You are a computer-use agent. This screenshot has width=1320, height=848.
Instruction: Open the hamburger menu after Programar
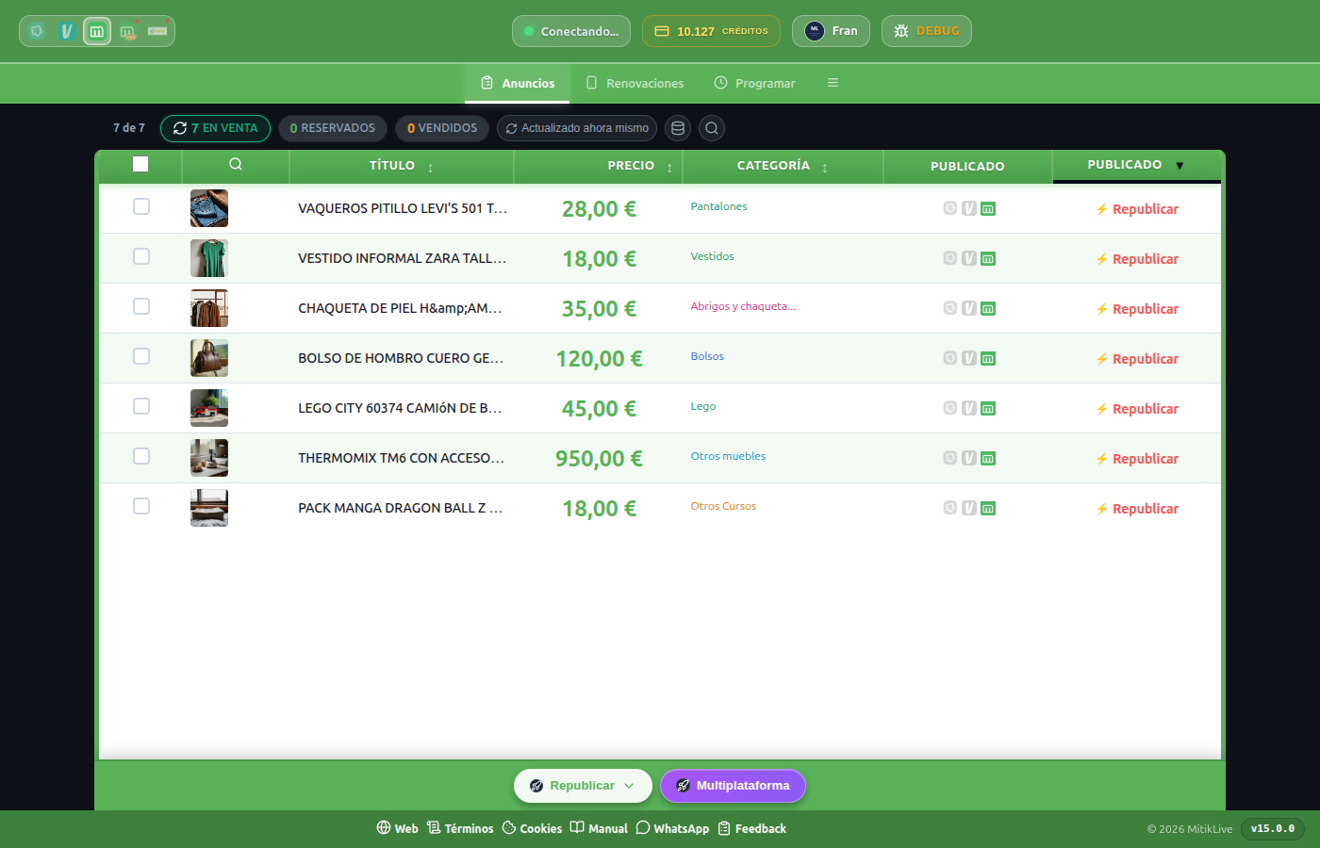(833, 83)
